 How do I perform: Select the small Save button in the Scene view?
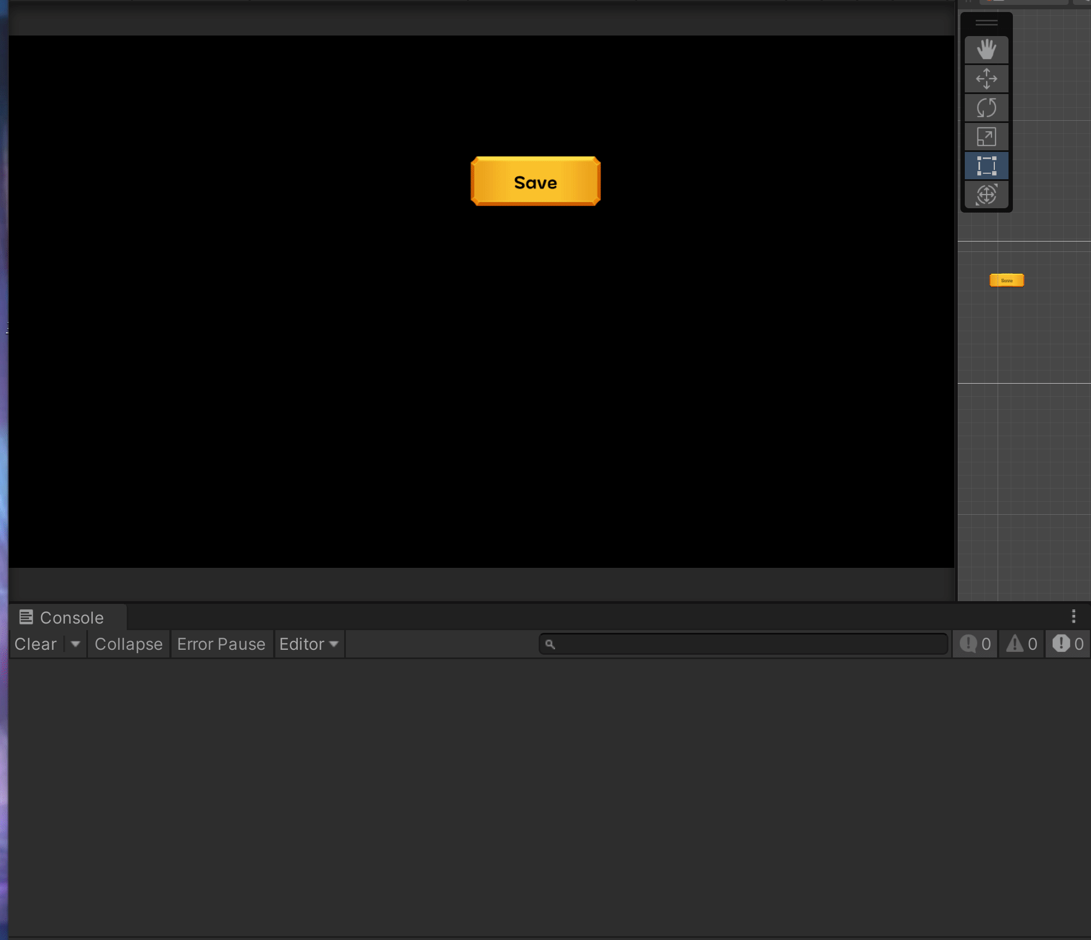coord(1006,280)
